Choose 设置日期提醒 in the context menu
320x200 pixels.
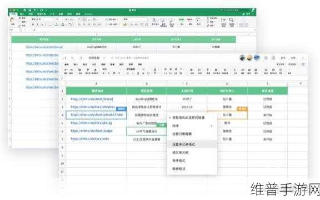[182, 134]
